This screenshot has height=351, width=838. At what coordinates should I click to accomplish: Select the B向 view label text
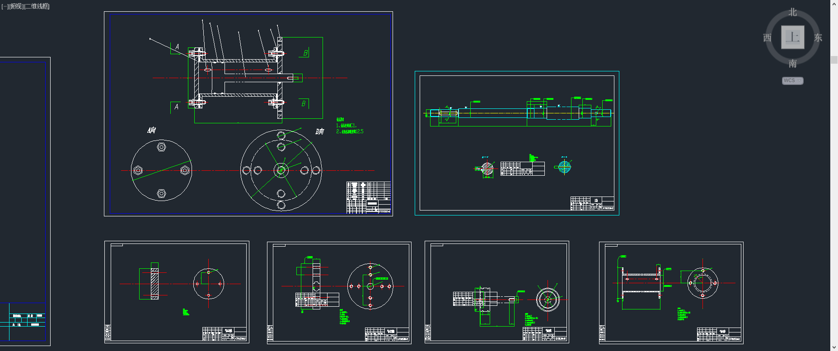pyautogui.click(x=319, y=131)
